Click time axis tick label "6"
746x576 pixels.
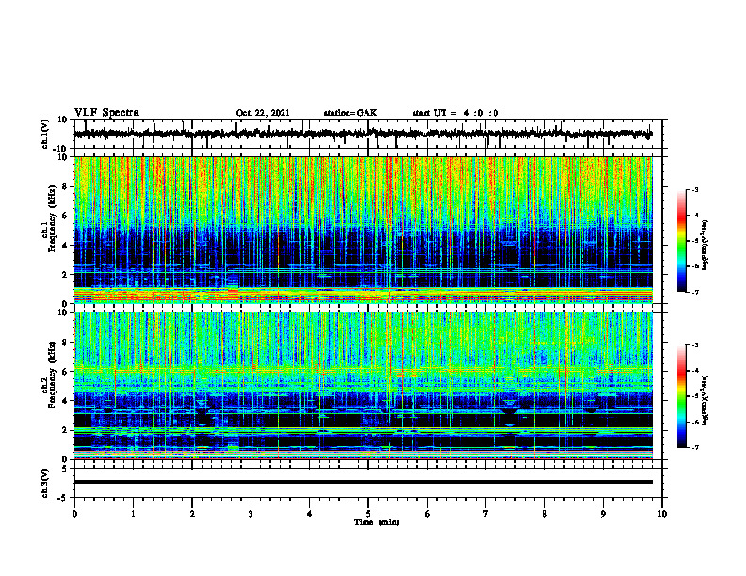click(x=428, y=514)
